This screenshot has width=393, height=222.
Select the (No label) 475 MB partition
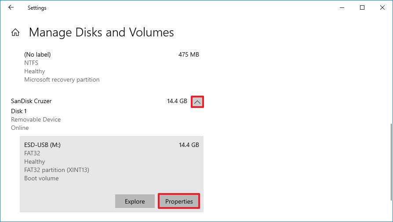click(37, 55)
